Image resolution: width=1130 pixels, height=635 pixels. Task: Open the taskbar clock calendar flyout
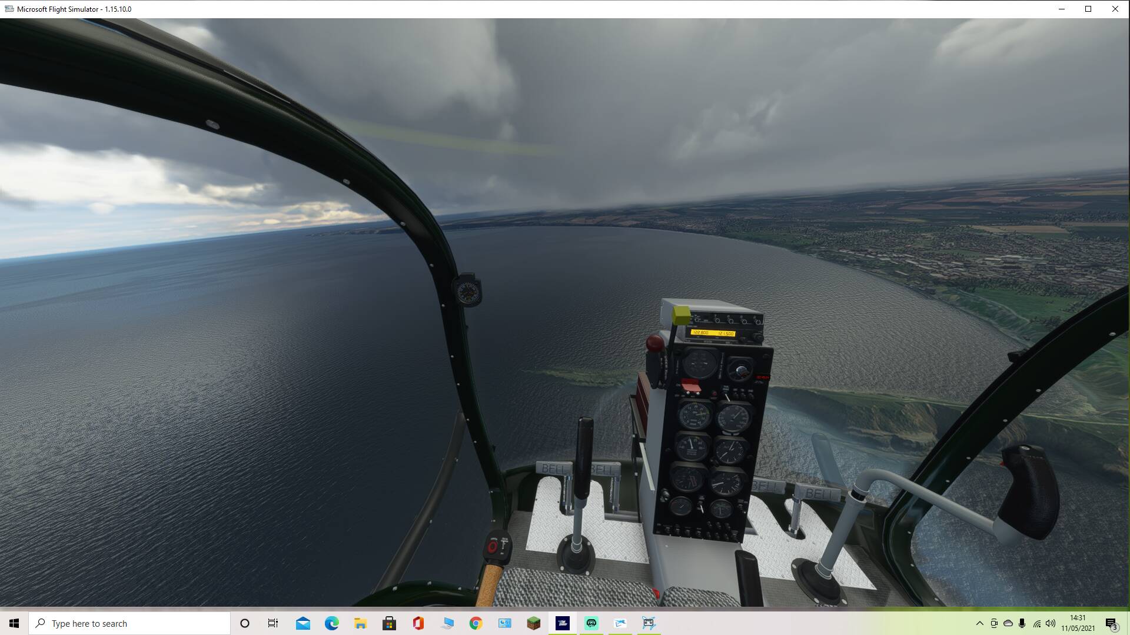1078,623
